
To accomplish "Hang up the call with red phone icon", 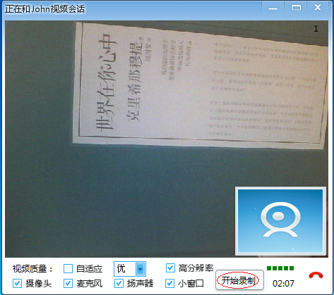I will pyautogui.click(x=316, y=275).
